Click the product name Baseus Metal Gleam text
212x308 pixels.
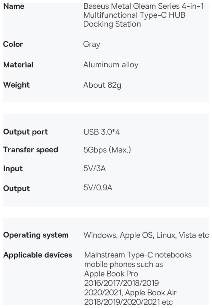pyautogui.click(x=143, y=15)
